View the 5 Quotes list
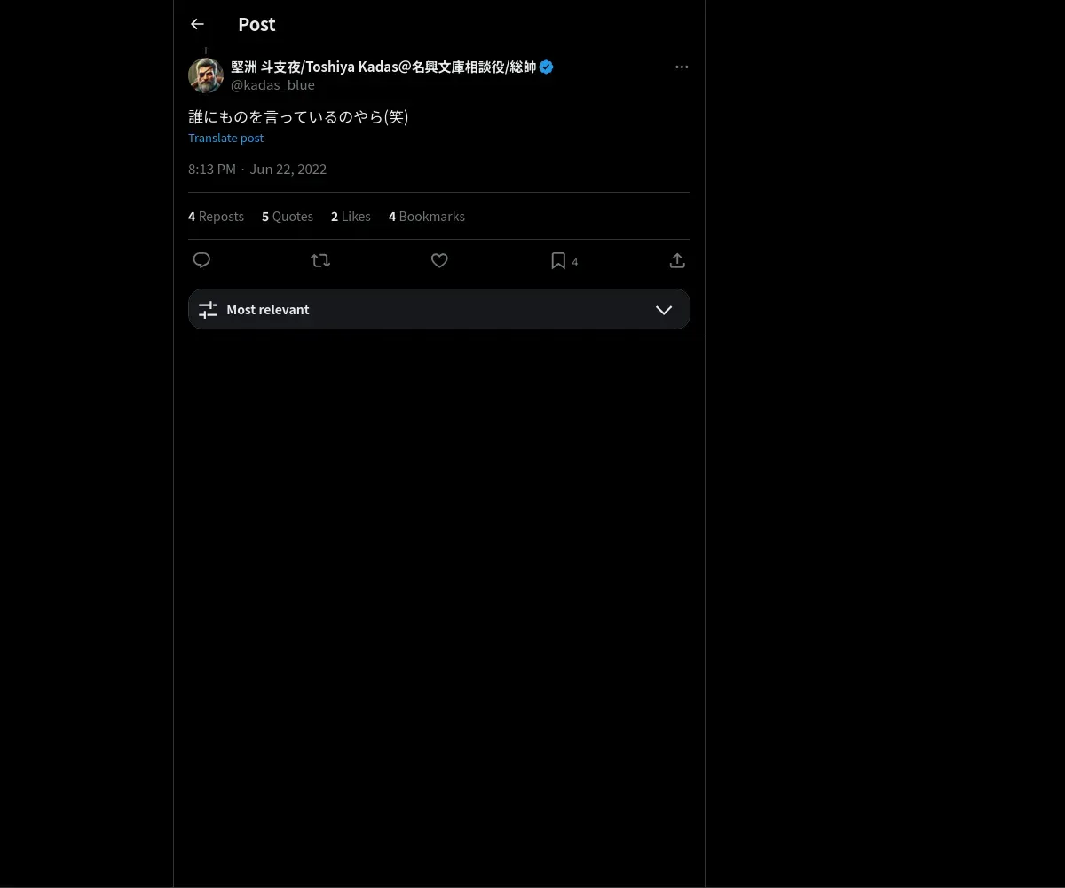Image resolution: width=1065 pixels, height=888 pixels. (288, 216)
